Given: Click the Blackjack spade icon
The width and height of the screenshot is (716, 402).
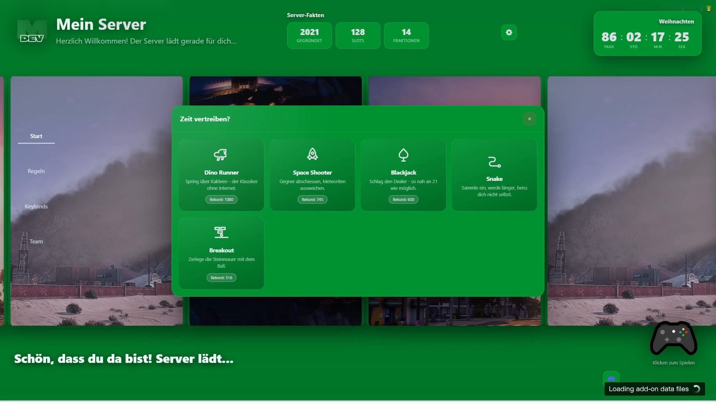Looking at the screenshot, I should coord(403,154).
